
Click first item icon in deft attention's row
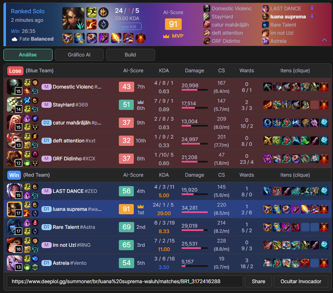point(268,141)
